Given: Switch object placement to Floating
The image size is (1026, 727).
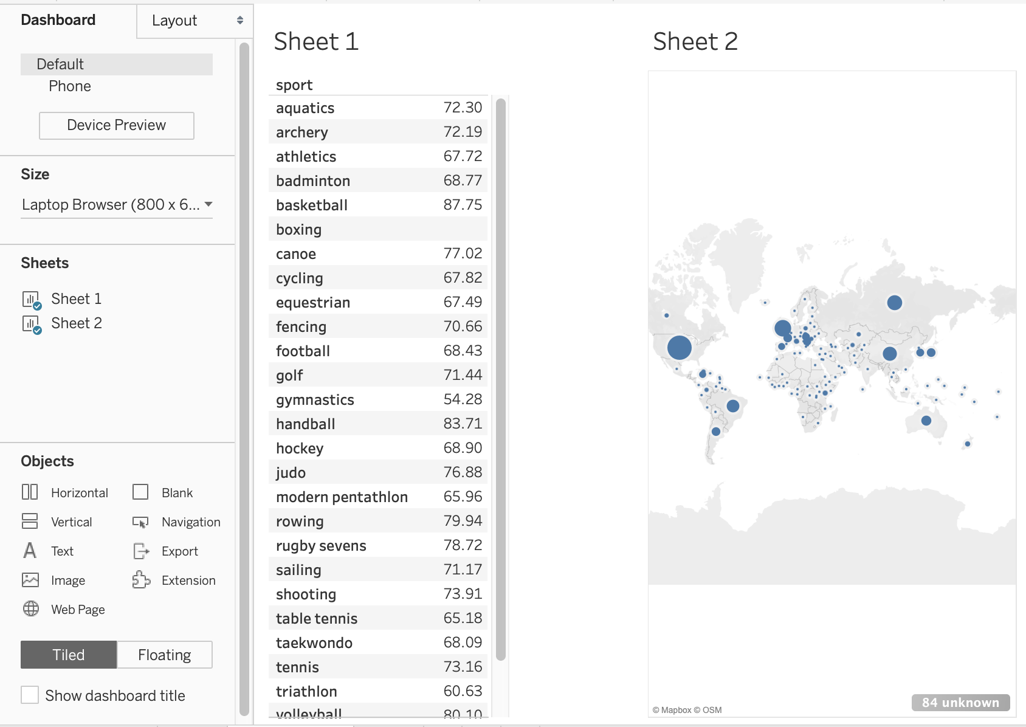Looking at the screenshot, I should tap(164, 655).
